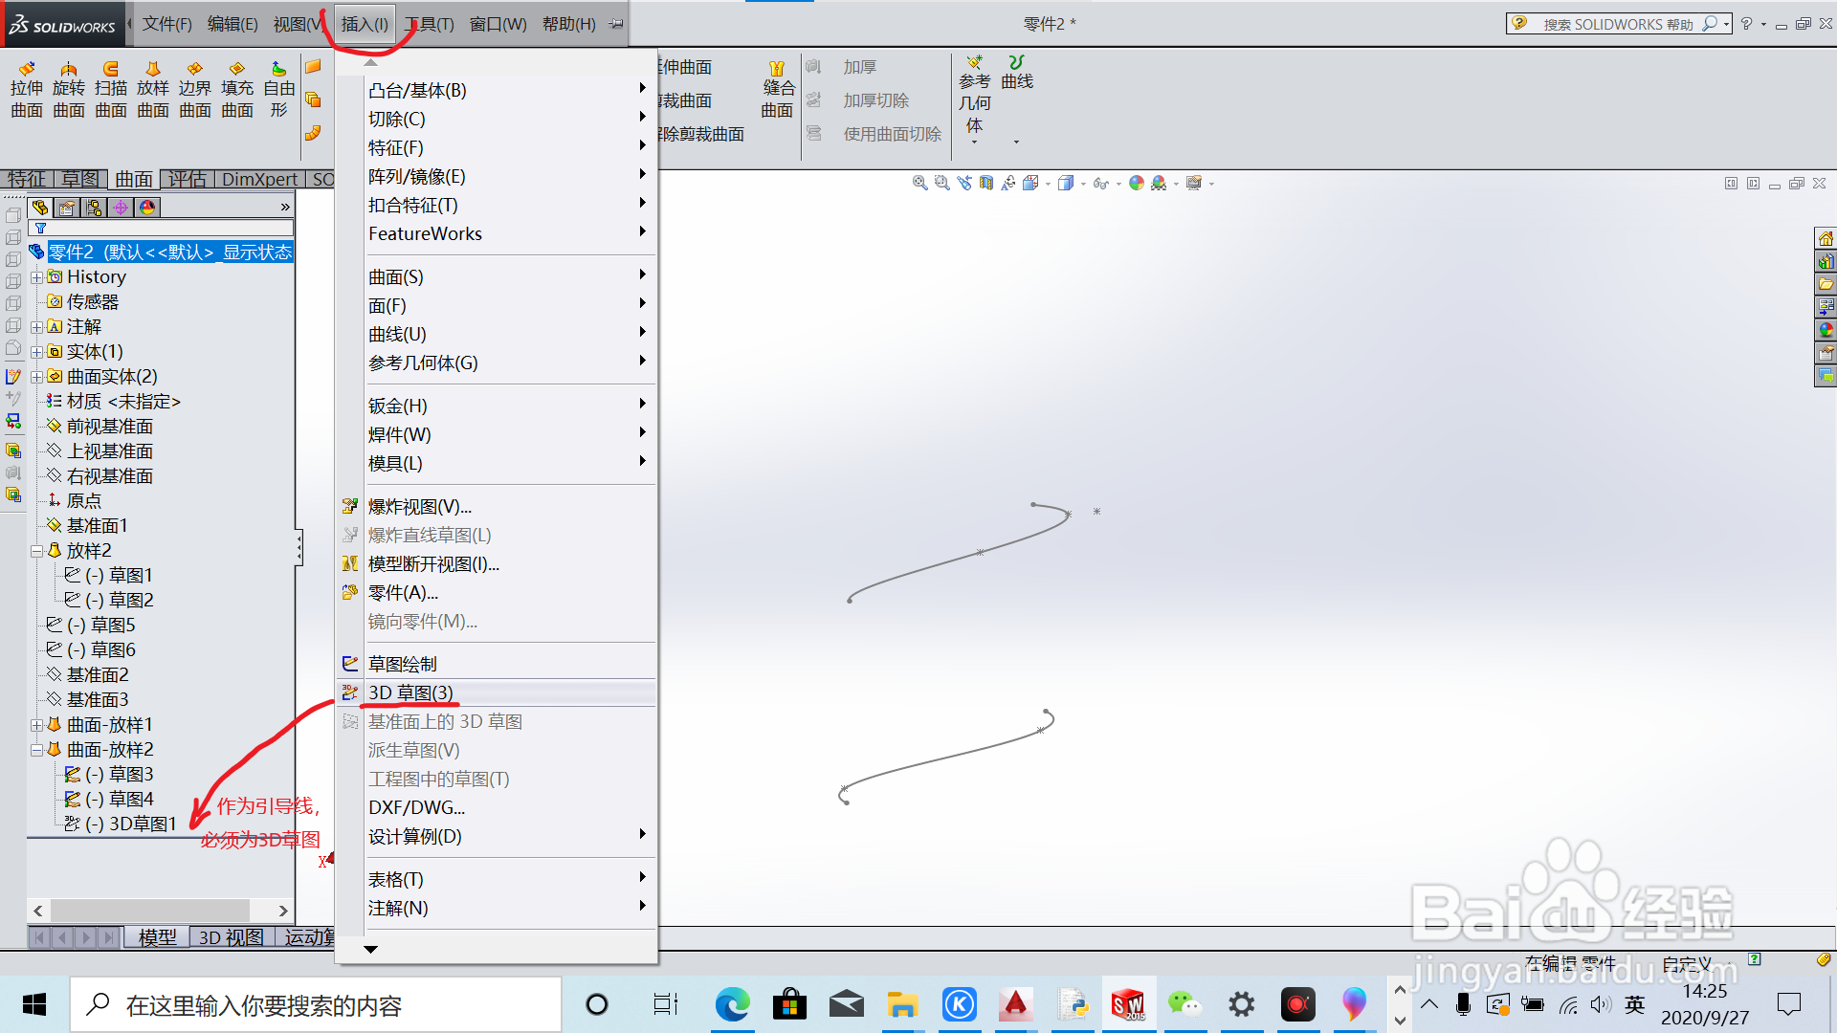Switch to the 评估 evaluate ribbon tab
The height and width of the screenshot is (1033, 1837).
click(x=188, y=179)
